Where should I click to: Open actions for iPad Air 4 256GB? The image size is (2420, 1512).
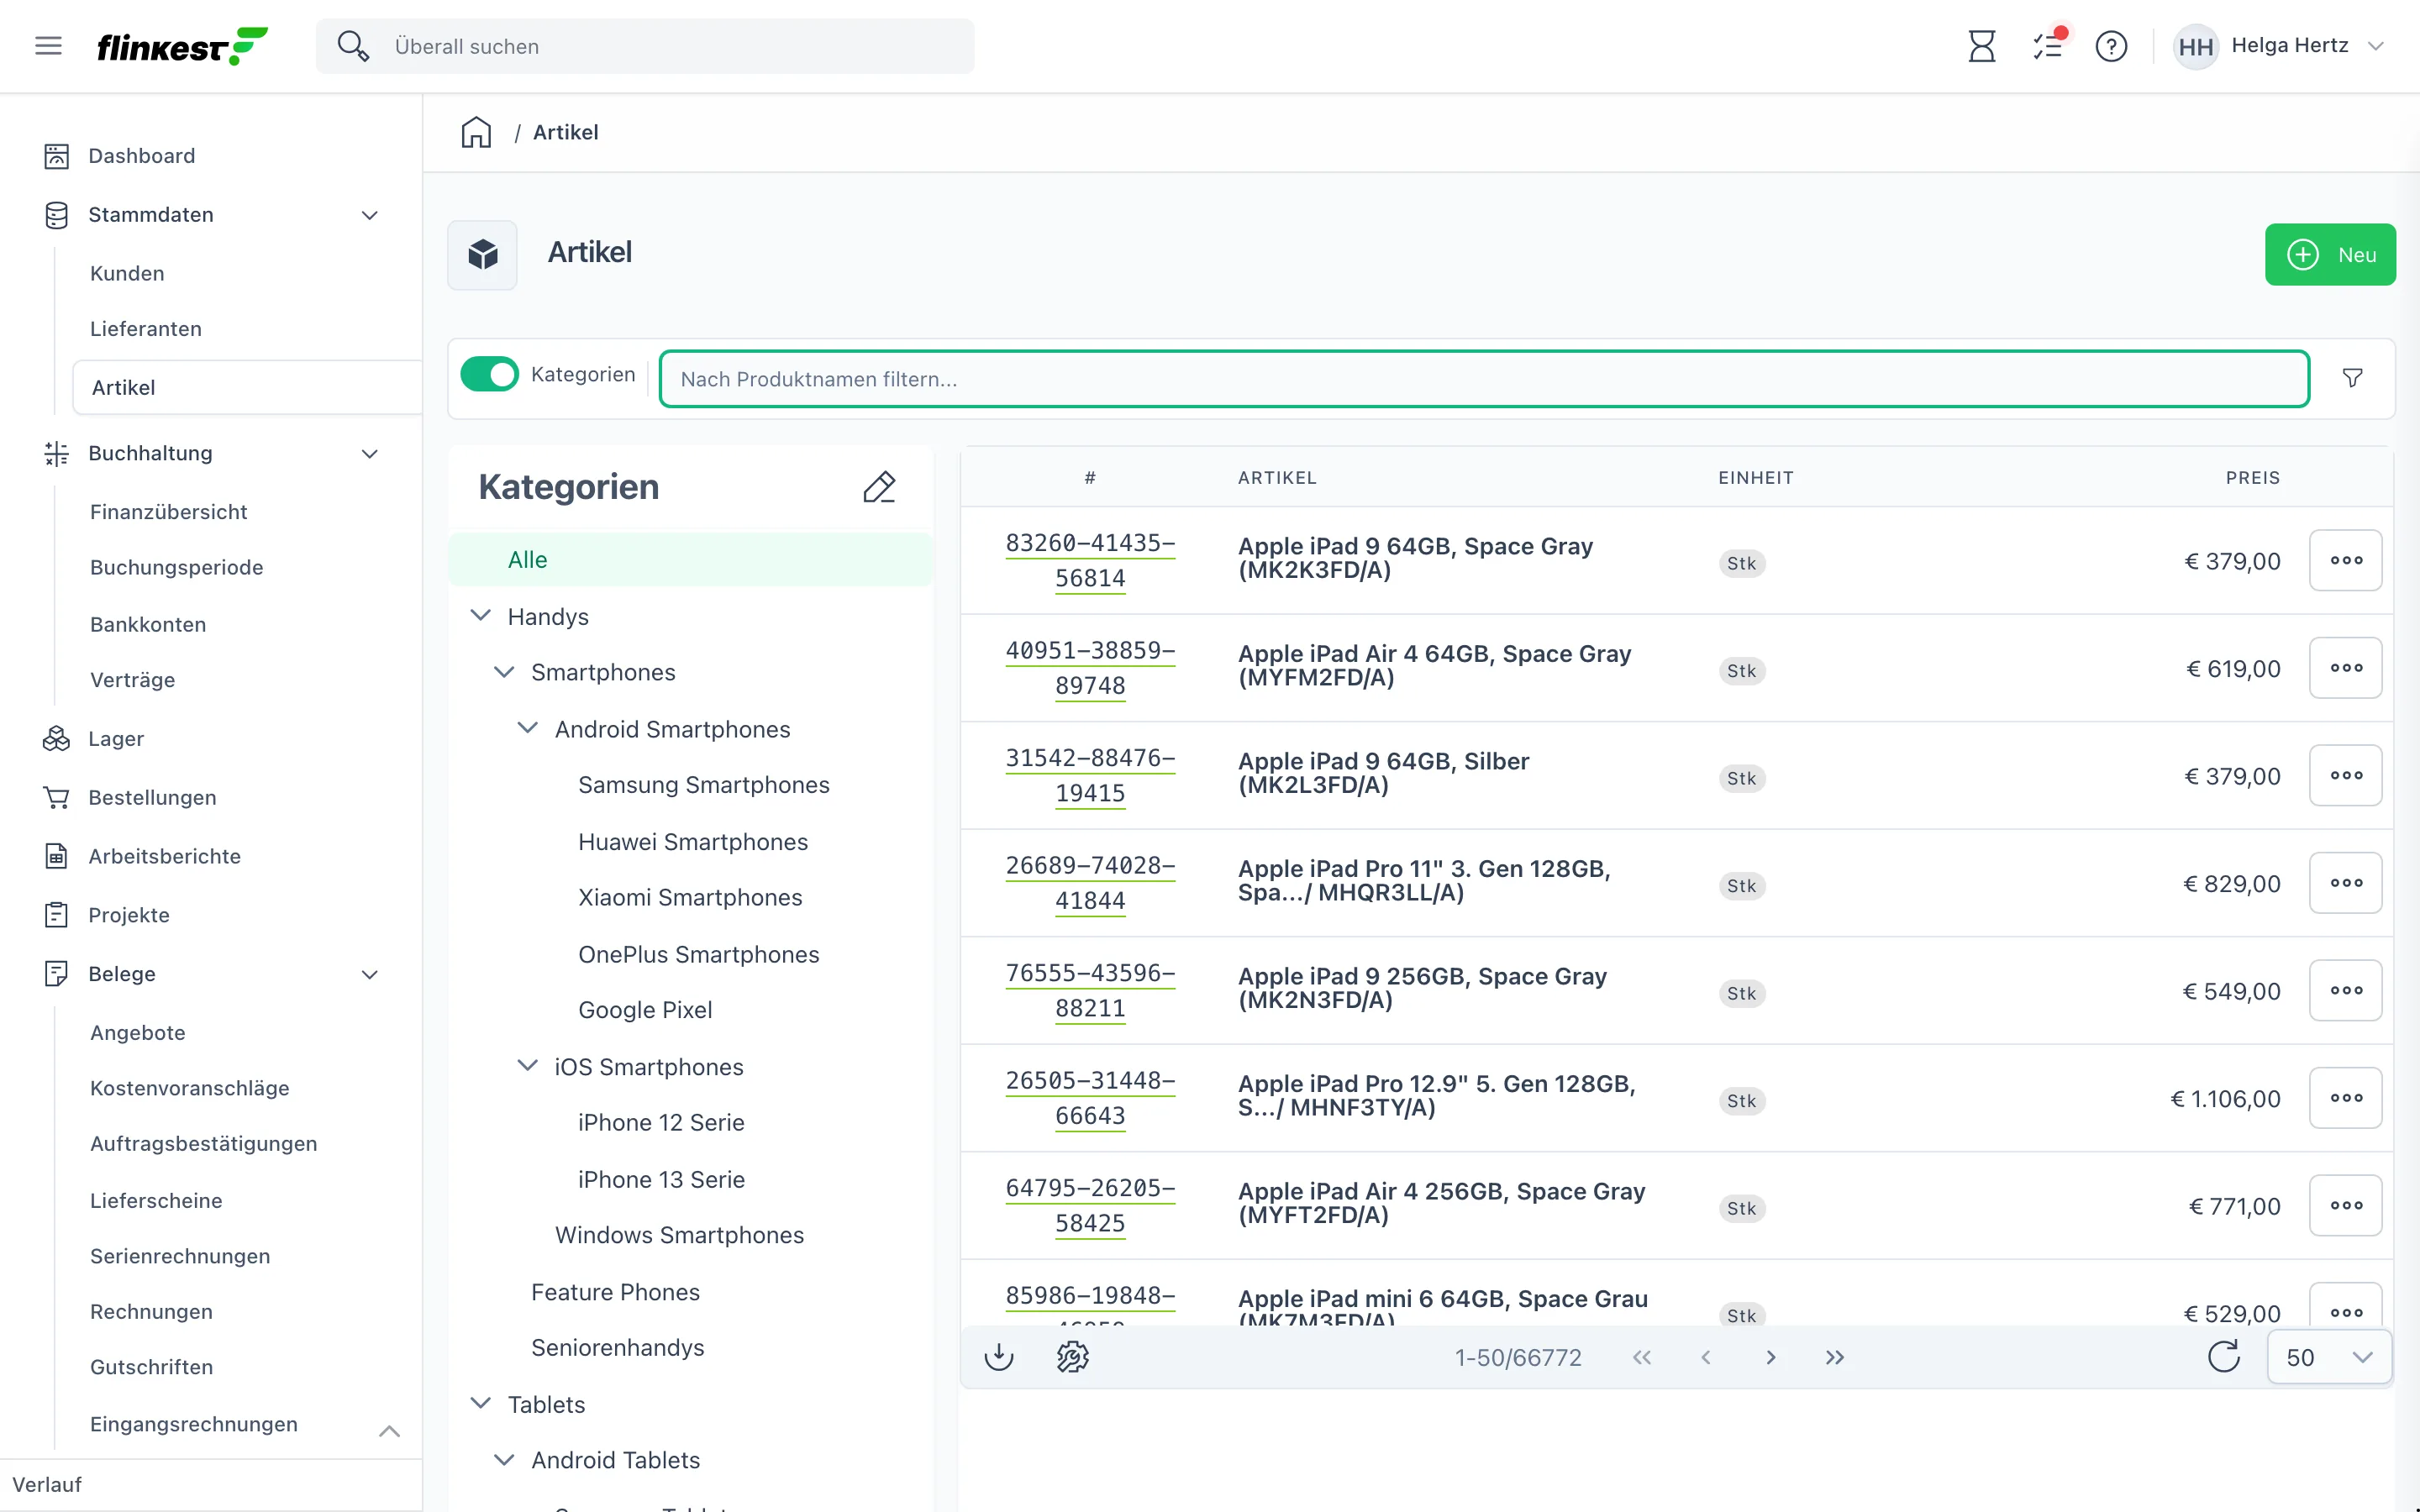(x=2345, y=1205)
